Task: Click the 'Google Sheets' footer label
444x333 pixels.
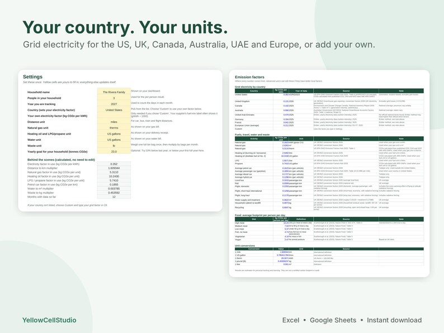Action: coord(333,320)
